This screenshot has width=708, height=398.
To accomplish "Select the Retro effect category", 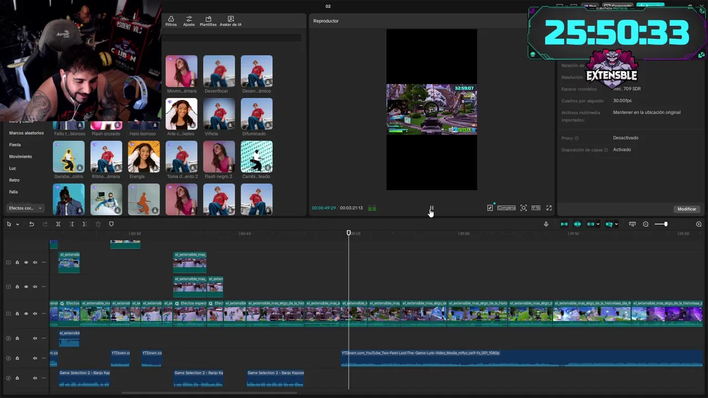I will (14, 180).
